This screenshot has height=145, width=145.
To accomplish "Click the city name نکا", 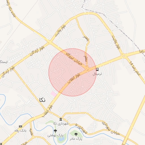I will (42, 100).
